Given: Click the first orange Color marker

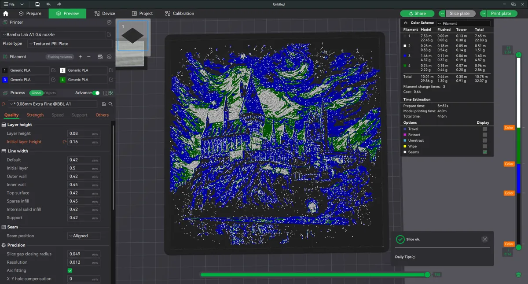Looking at the screenshot, I should click(509, 128).
